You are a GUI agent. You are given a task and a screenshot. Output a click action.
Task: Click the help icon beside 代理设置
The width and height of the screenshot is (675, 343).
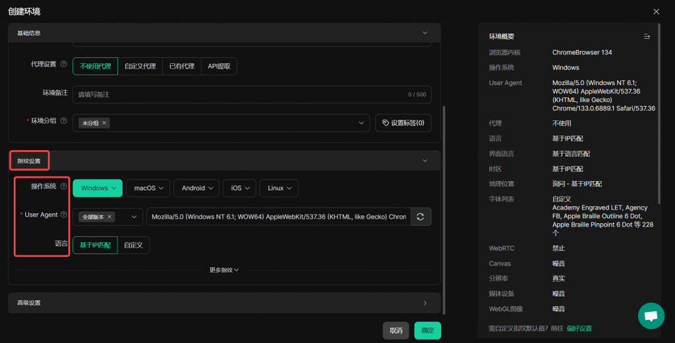point(63,65)
